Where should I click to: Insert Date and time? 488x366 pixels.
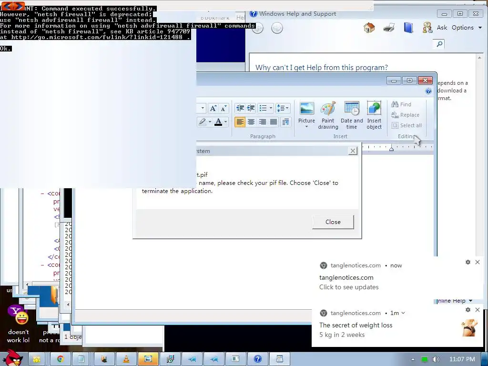click(352, 115)
